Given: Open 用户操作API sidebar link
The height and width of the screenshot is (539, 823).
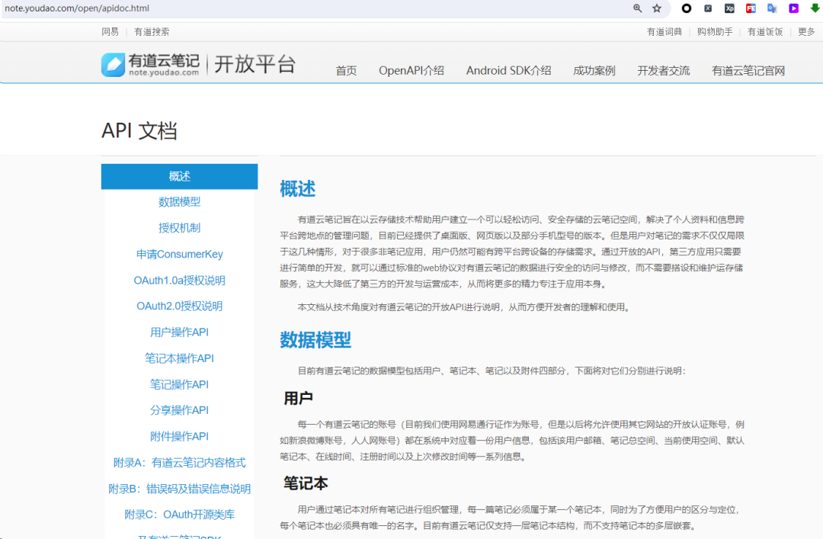Looking at the screenshot, I should [x=180, y=332].
